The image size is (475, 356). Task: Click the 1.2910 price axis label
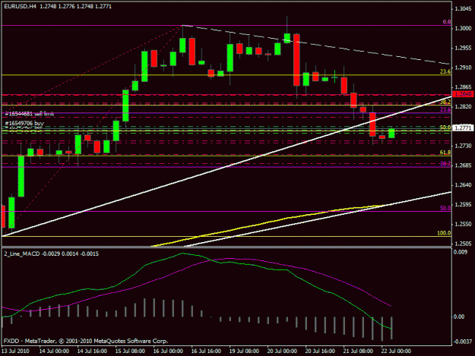pyautogui.click(x=463, y=68)
